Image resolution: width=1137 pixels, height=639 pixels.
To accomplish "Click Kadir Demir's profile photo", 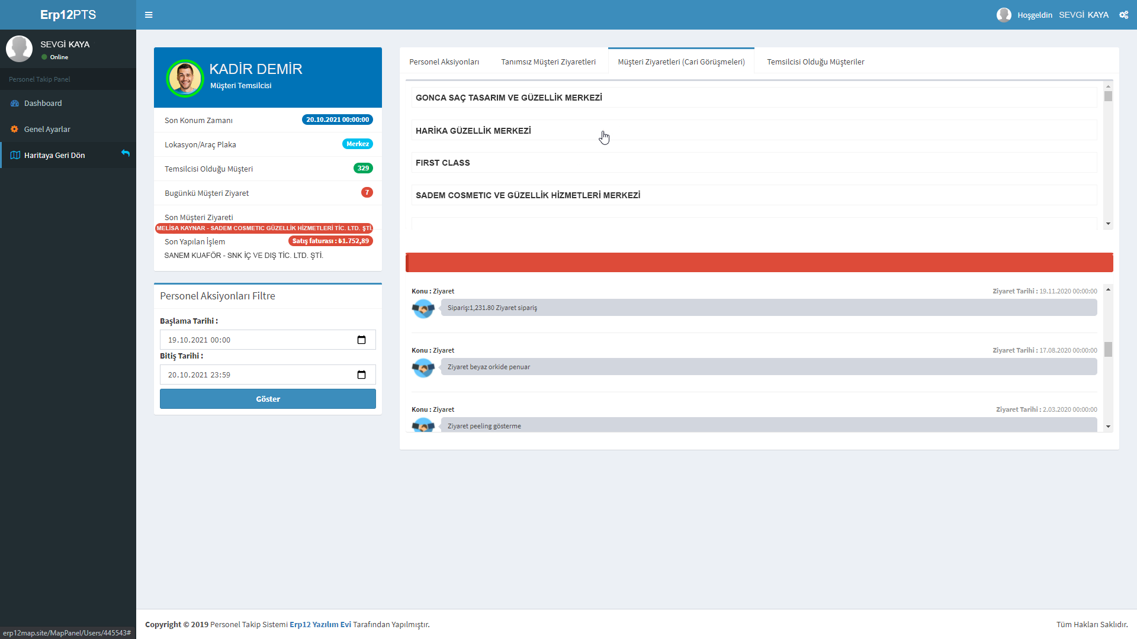I will click(185, 78).
